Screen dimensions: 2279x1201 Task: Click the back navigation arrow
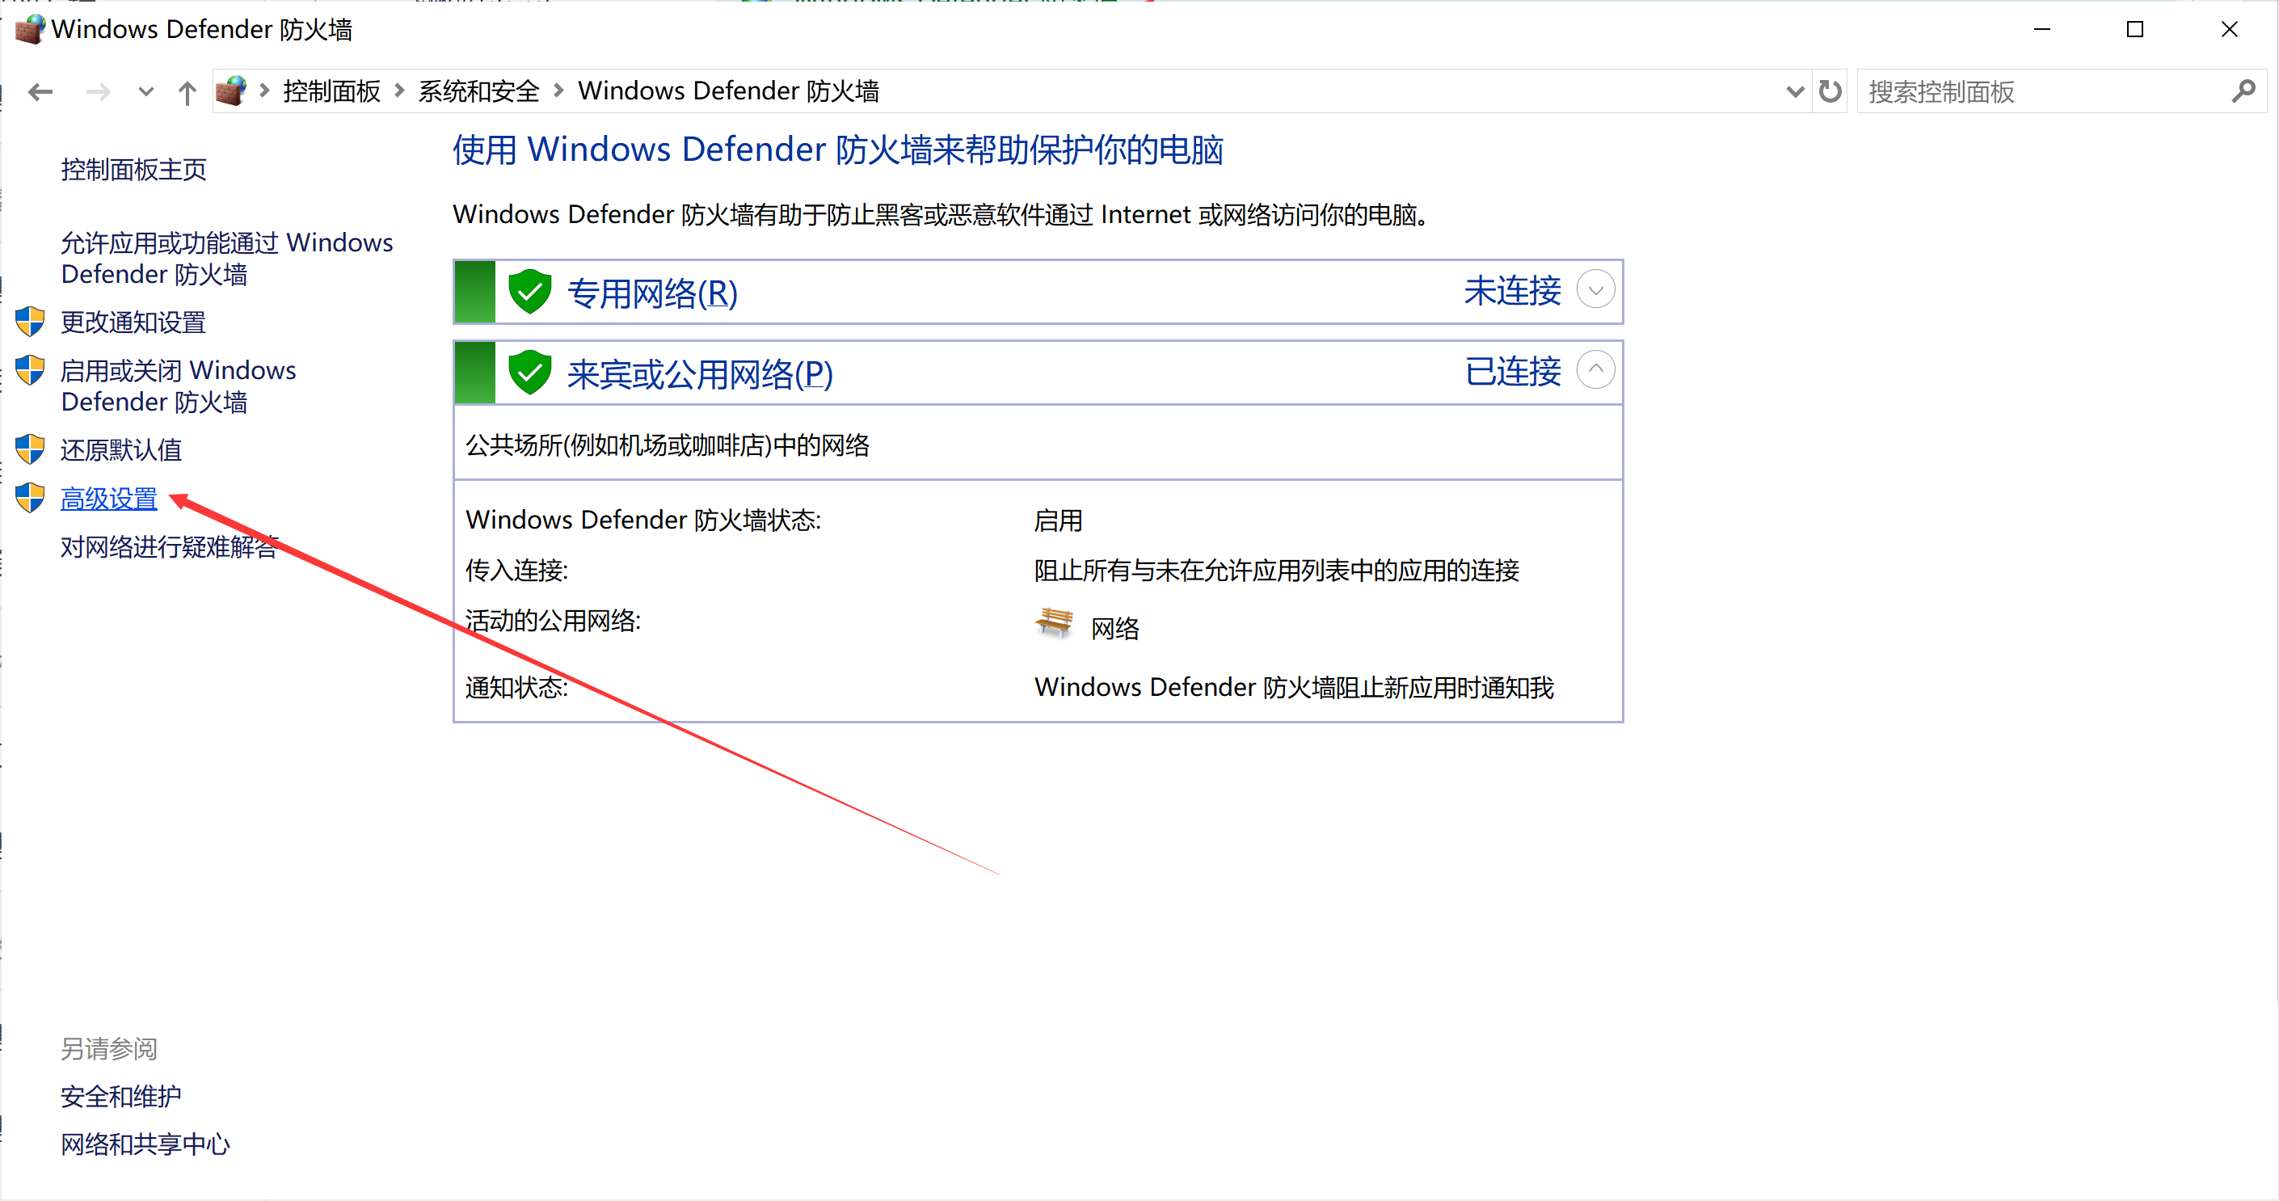click(40, 91)
